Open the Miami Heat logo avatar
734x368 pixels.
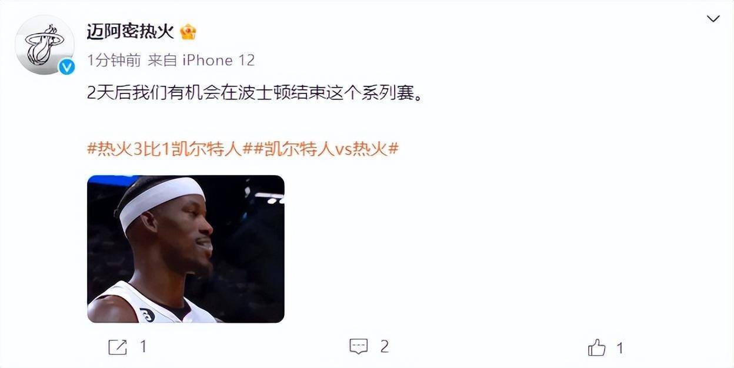[45, 45]
